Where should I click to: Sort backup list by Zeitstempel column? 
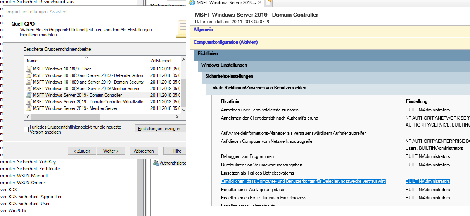(164, 61)
